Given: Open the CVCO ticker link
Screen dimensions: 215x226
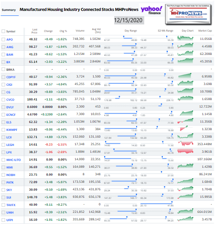Looking at the screenshot, I should pos(10,100).
